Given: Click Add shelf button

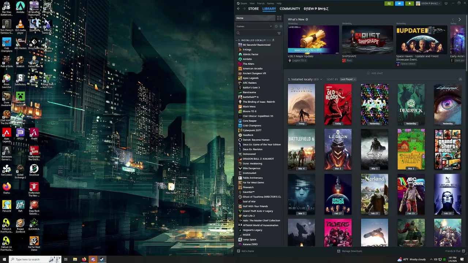Looking at the screenshot, I should pyautogui.click(x=375, y=73).
